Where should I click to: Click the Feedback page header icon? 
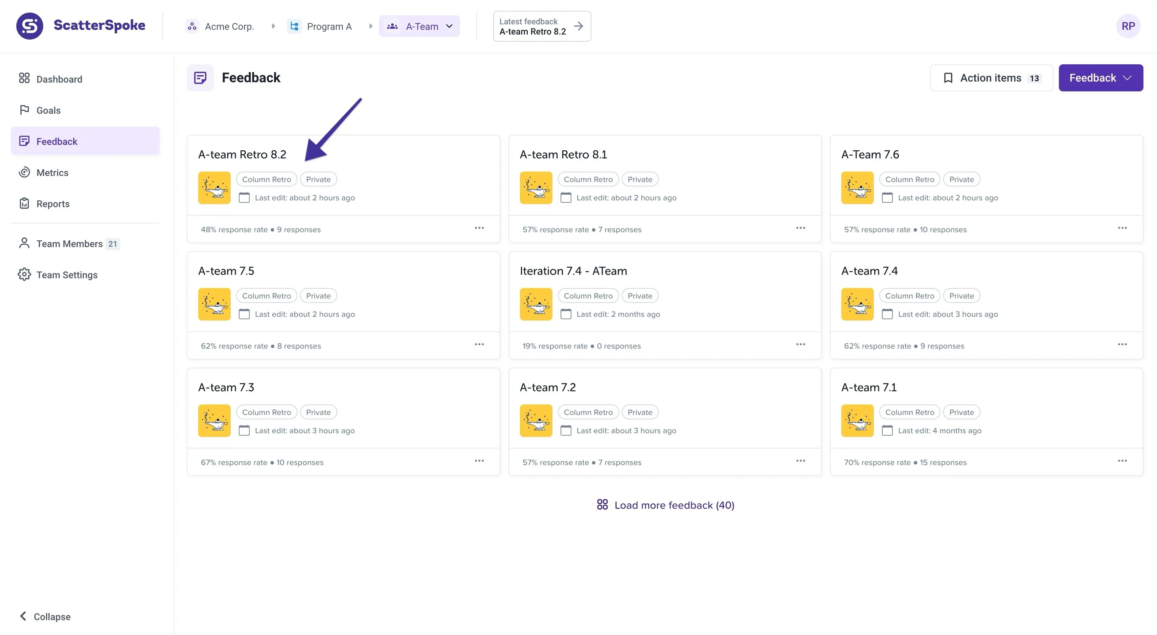tap(200, 77)
